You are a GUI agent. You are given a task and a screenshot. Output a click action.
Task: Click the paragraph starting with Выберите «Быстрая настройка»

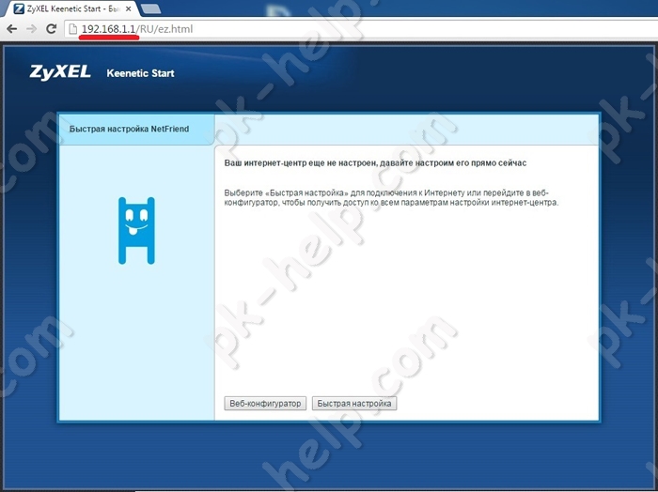pyautogui.click(x=392, y=198)
